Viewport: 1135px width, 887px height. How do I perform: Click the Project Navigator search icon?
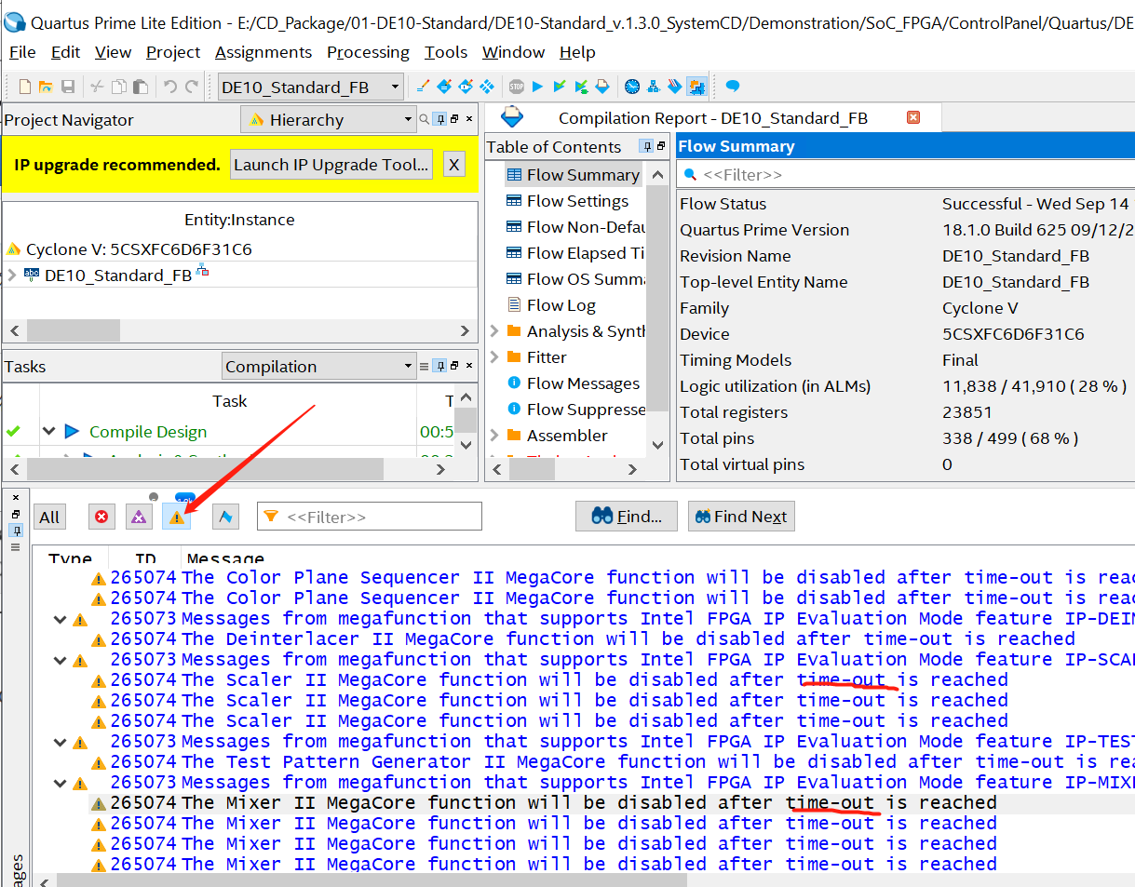pos(425,119)
